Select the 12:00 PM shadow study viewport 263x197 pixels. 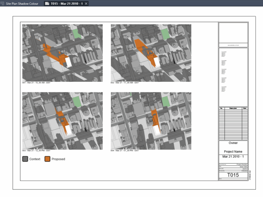(62, 120)
